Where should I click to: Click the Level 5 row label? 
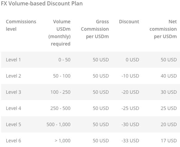coord(13,124)
